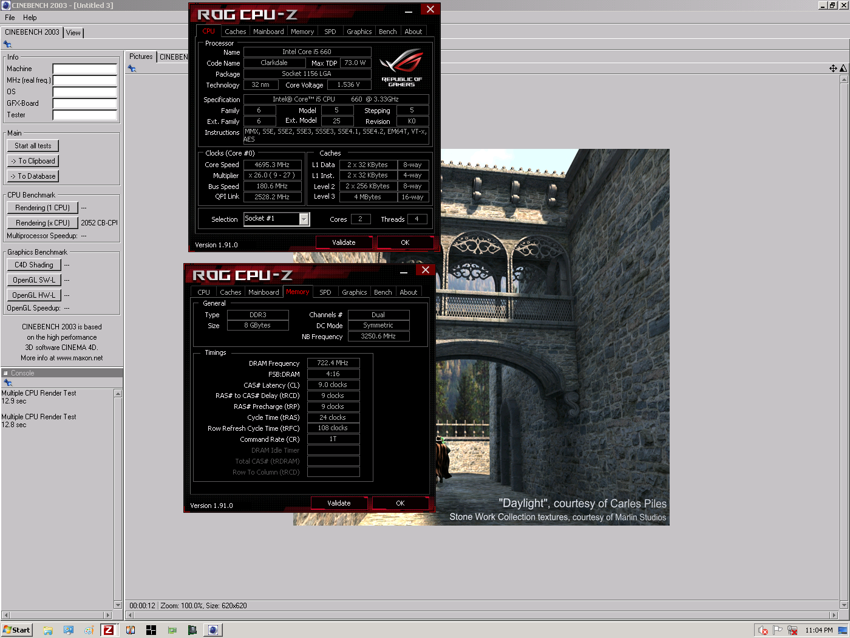850x638 pixels.
Task: Click the CINEBENCH icon in the title bar
Action: 6,5
